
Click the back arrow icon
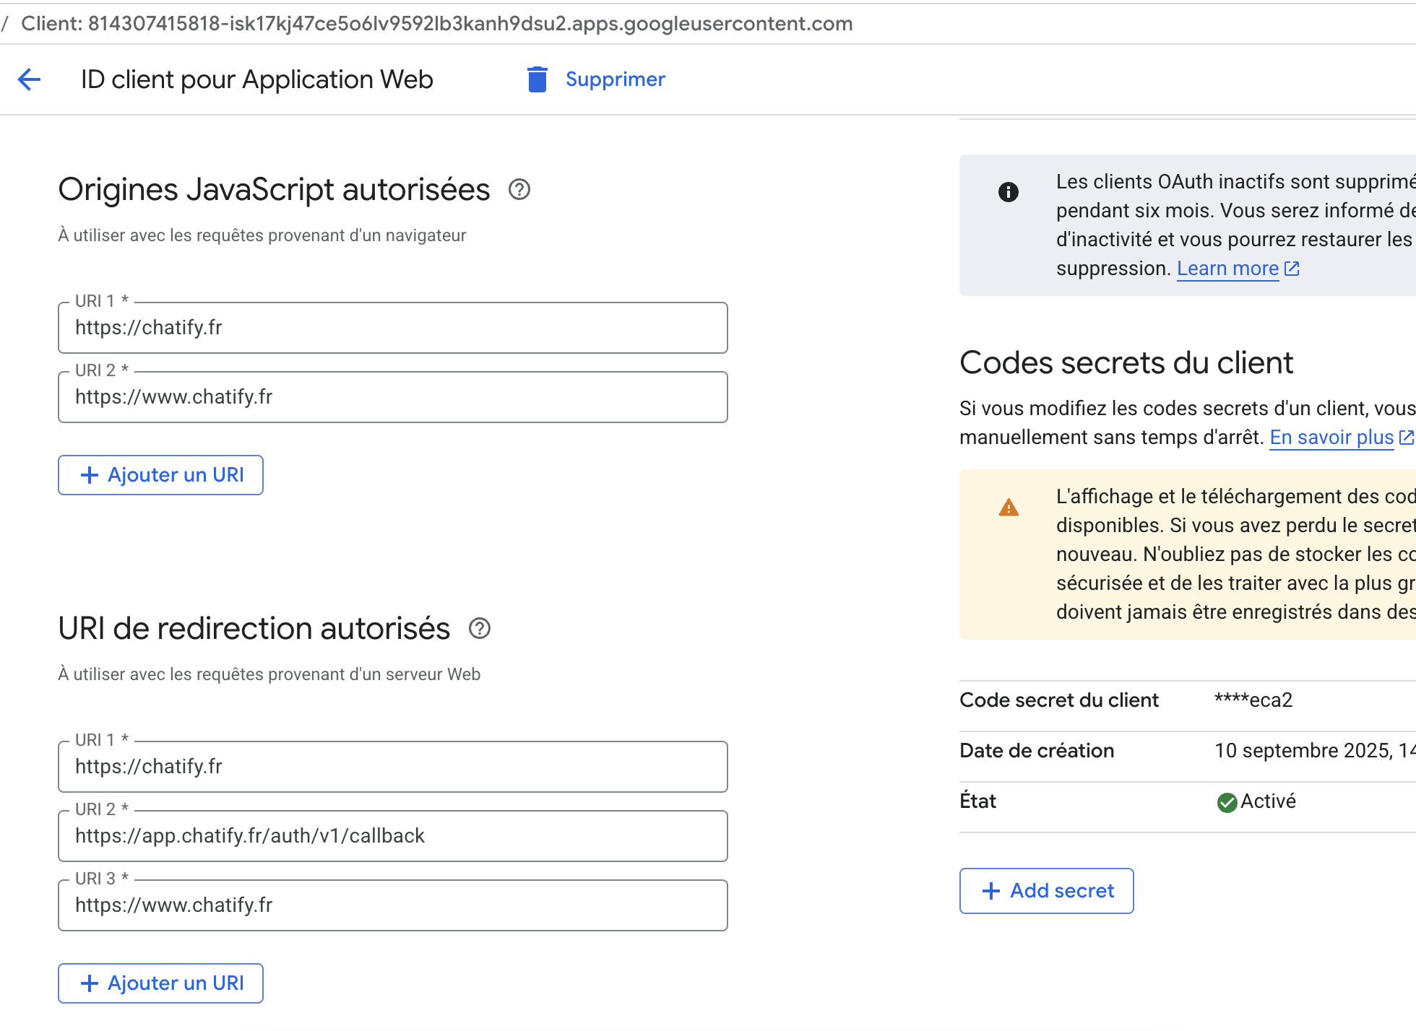click(29, 79)
